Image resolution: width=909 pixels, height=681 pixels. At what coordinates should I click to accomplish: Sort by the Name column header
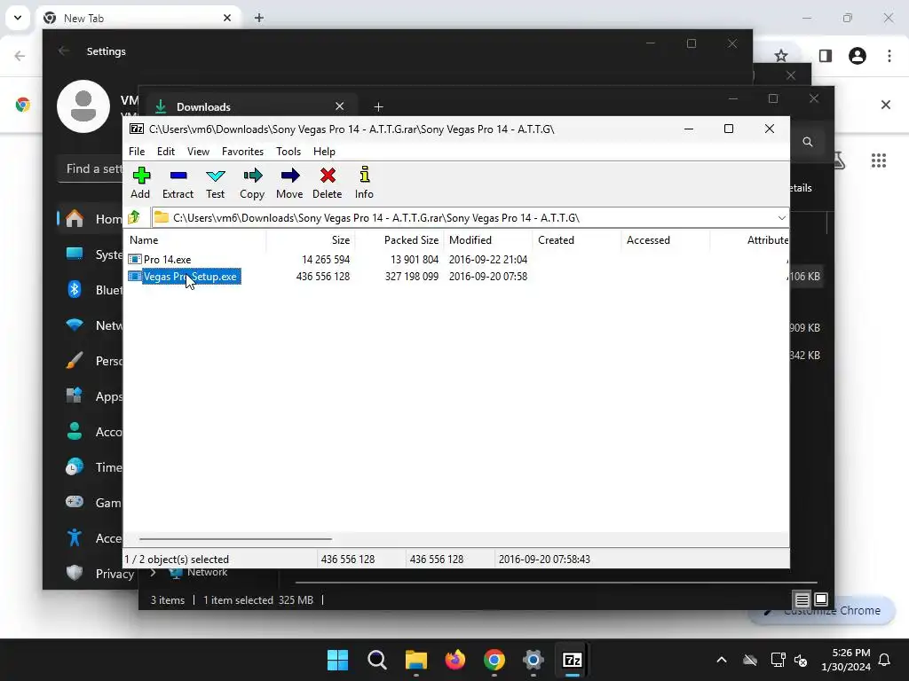(195, 239)
